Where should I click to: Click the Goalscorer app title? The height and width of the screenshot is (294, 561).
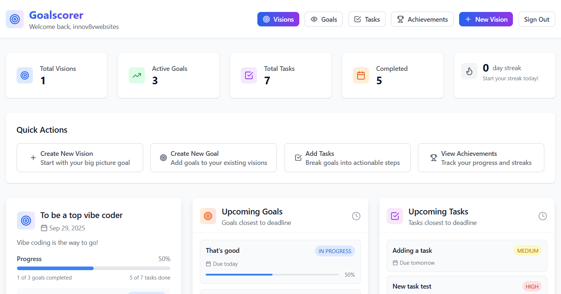click(x=56, y=15)
